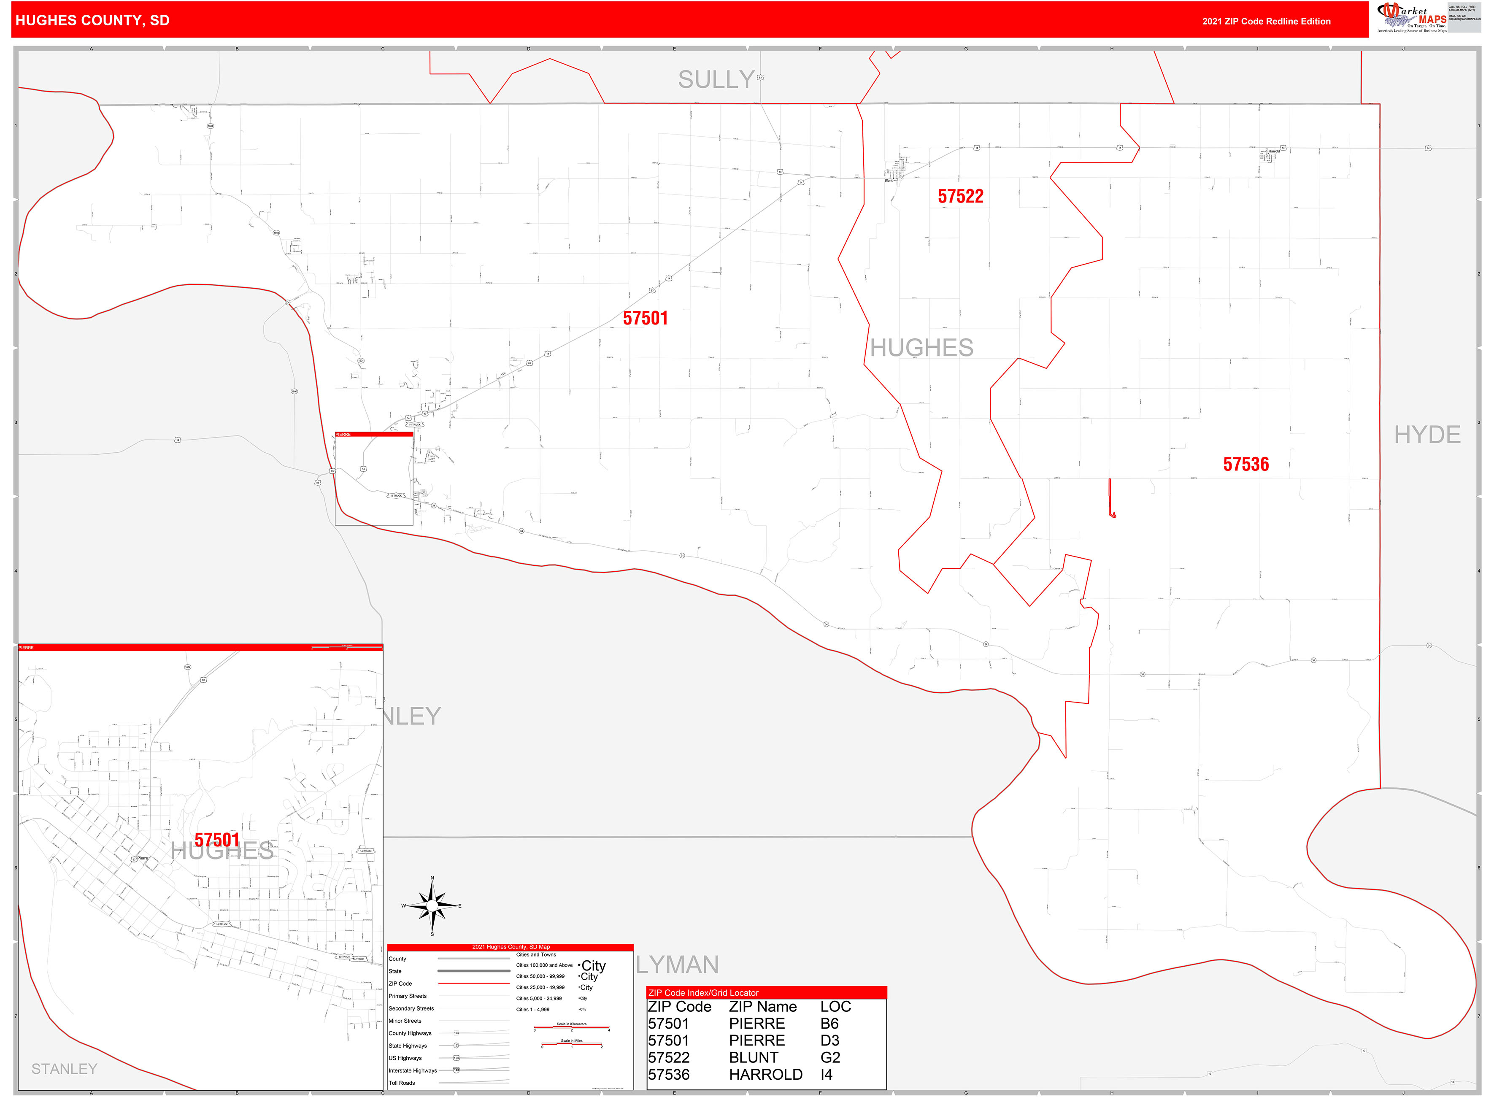Click the HUGHES COUNTY, SD title

pos(92,21)
